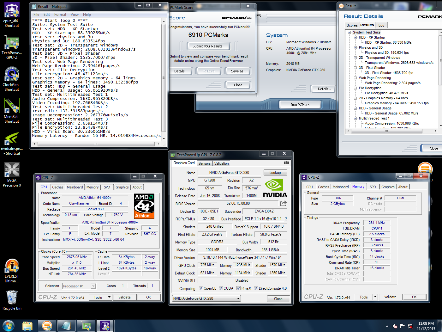Collapse the HDD - XP Startup node
The height and width of the screenshot is (332, 442).
(355, 37)
